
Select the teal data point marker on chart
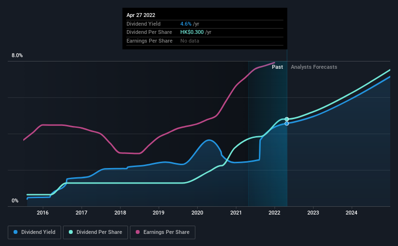coord(287,119)
